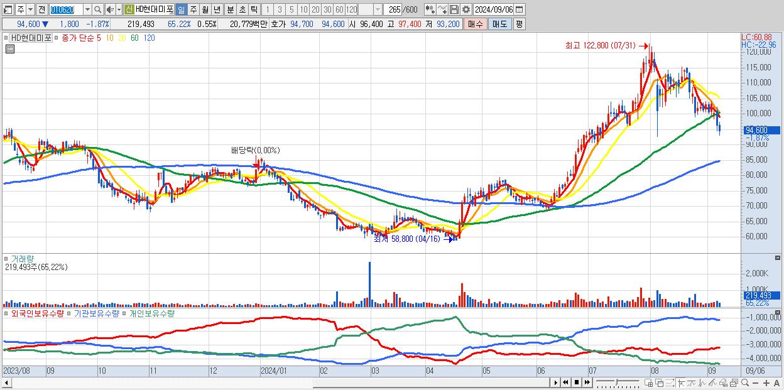Click the 전 button beside the stock code
Viewport: 784px width, 390px height.
(x=41, y=9)
